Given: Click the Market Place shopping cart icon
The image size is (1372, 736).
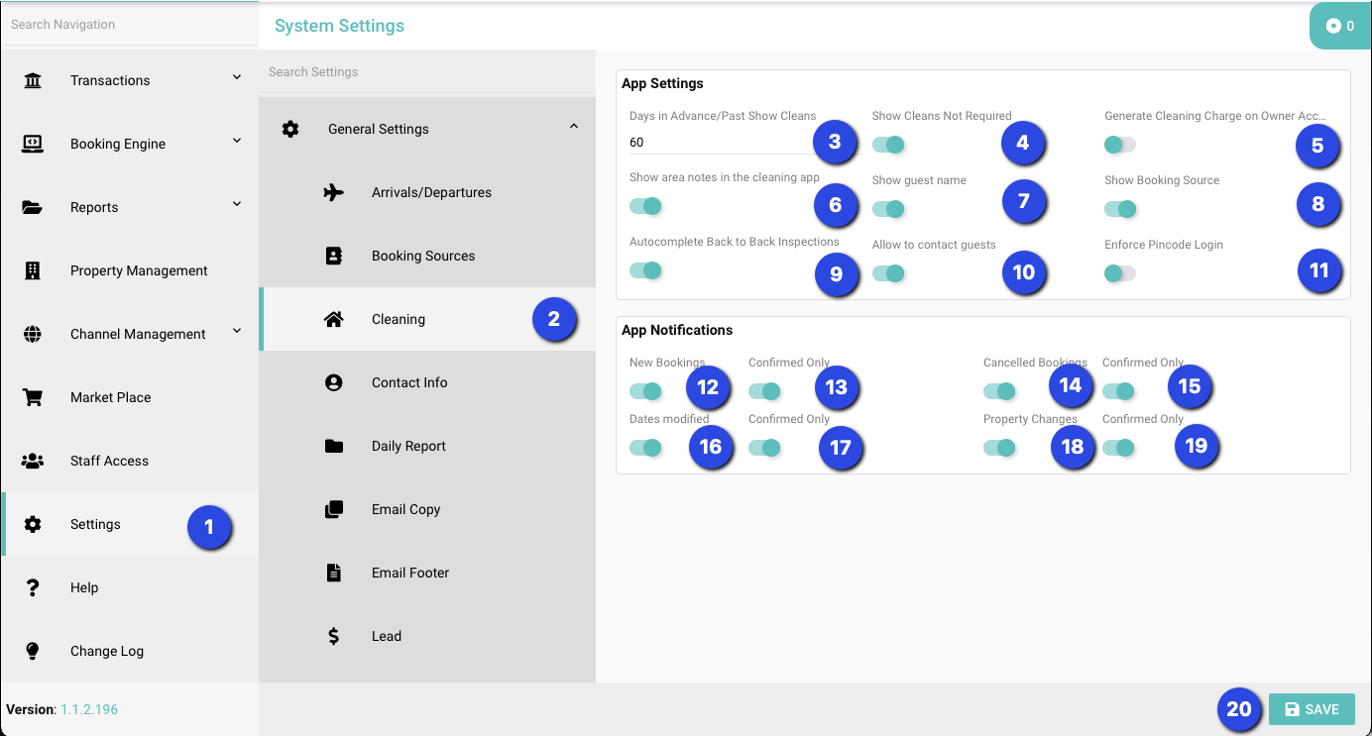Looking at the screenshot, I should coord(33,397).
